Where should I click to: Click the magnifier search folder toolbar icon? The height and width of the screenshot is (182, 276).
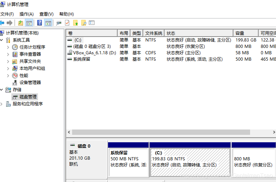pos(84,23)
